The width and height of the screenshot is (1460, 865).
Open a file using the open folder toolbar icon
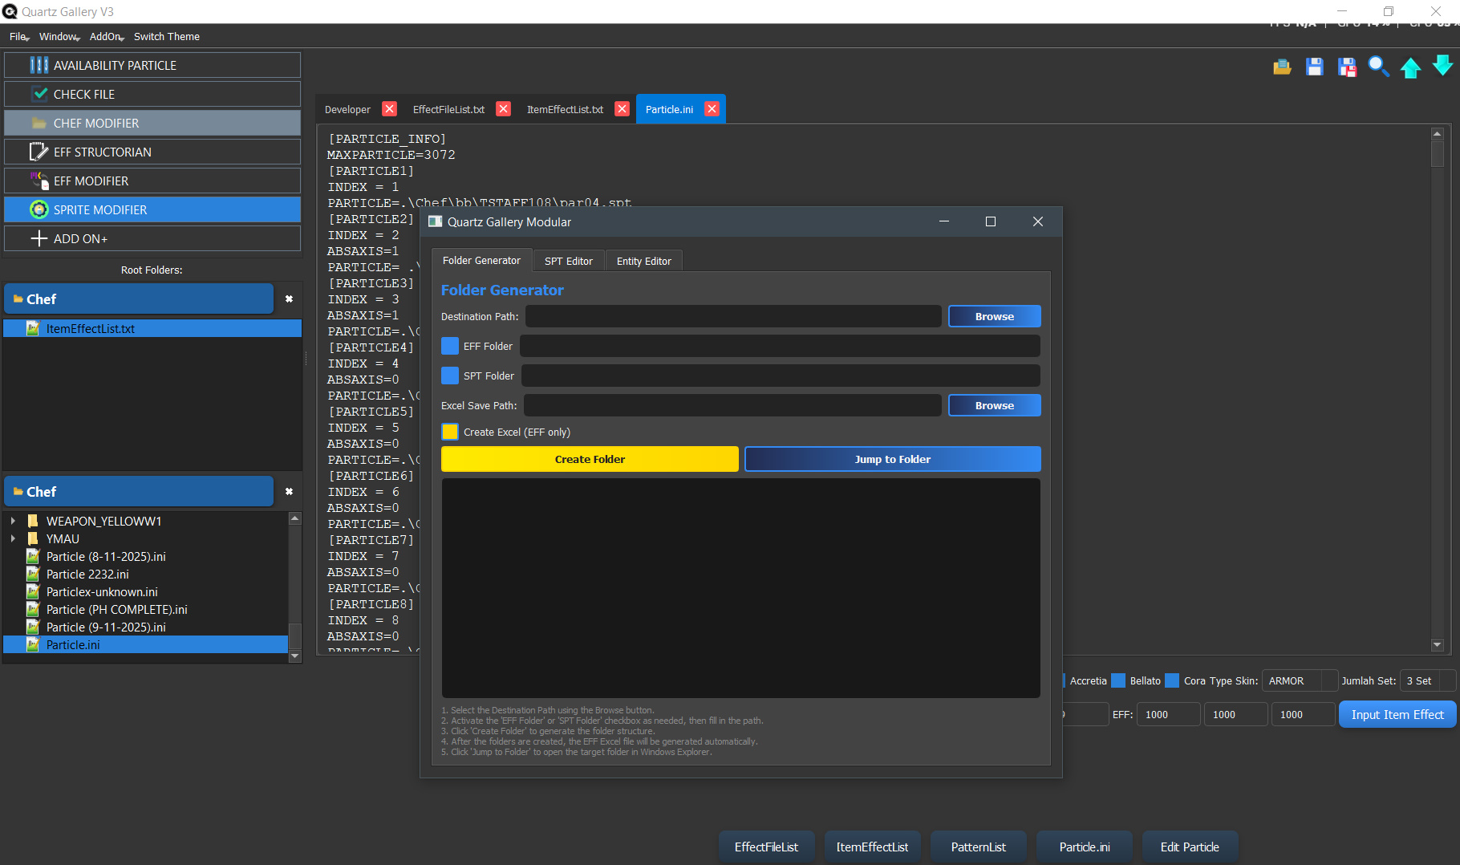point(1281,67)
